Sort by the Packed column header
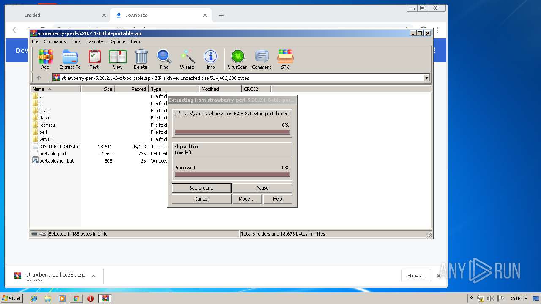The image size is (541, 304). (131, 89)
